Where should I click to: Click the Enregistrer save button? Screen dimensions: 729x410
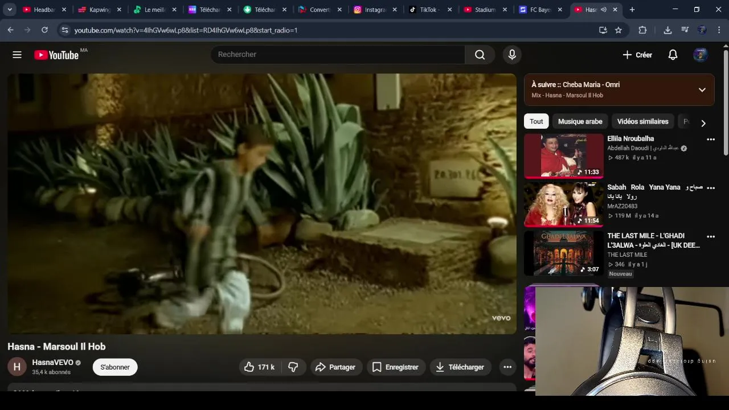[x=395, y=367]
